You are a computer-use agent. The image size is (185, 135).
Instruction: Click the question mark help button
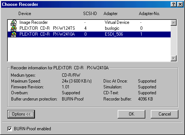(x=174, y=4)
